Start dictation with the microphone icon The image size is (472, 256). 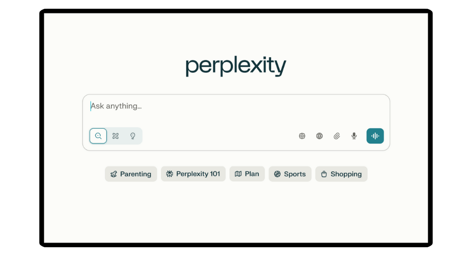[x=354, y=136]
